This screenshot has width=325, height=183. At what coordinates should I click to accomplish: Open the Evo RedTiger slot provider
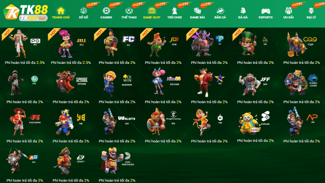117,165
